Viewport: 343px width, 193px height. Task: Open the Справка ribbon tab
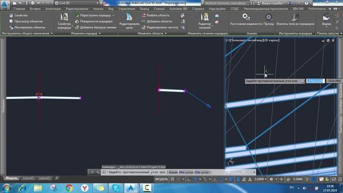click(198, 9)
